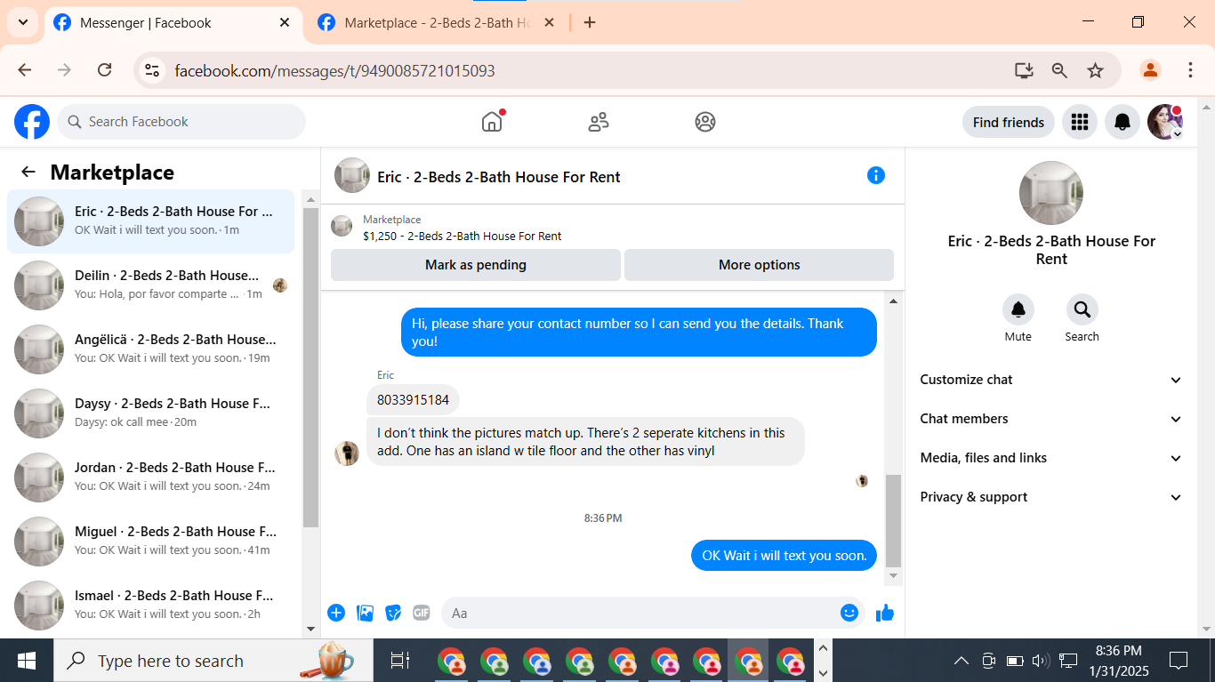Open conversation information icon

click(876, 175)
